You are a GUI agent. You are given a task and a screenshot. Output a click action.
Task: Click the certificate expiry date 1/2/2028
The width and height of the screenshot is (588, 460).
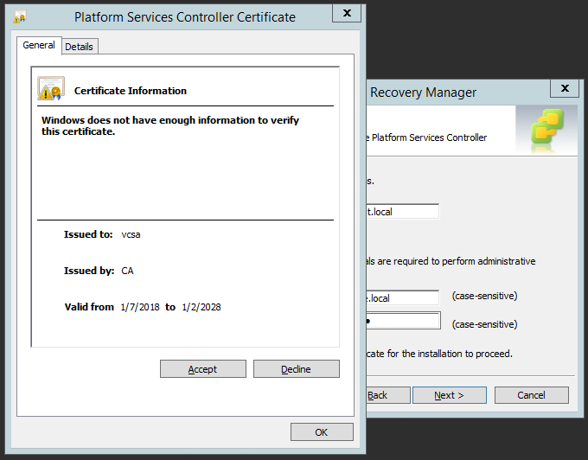coord(201,307)
